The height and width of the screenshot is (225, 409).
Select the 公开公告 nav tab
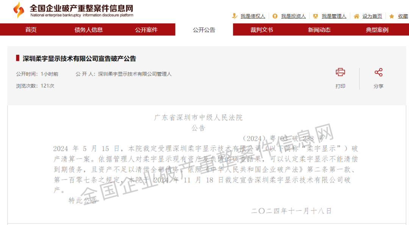coord(204,30)
